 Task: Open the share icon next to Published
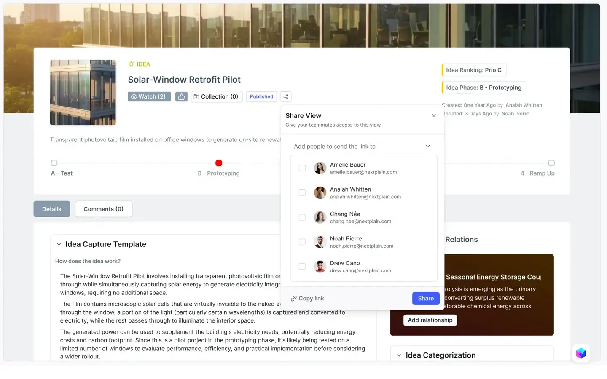coord(286,97)
